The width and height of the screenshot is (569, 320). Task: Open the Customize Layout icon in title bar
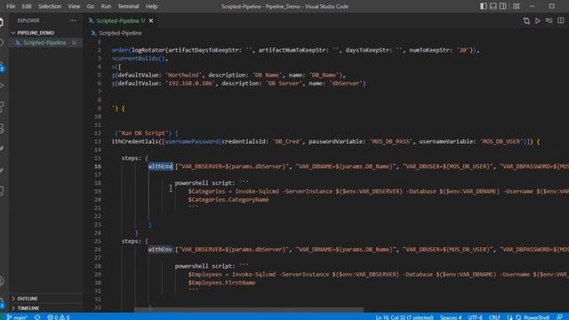(x=516, y=6)
